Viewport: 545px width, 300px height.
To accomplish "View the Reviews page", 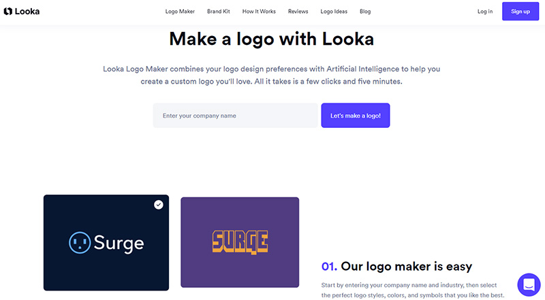I will (x=298, y=12).
